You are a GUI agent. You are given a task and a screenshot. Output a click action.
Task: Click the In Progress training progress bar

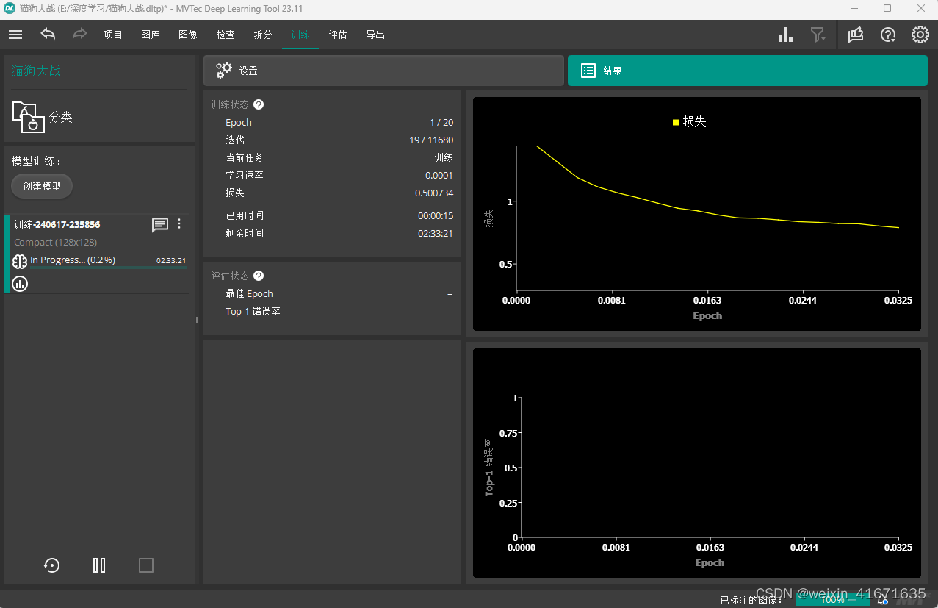pos(108,268)
